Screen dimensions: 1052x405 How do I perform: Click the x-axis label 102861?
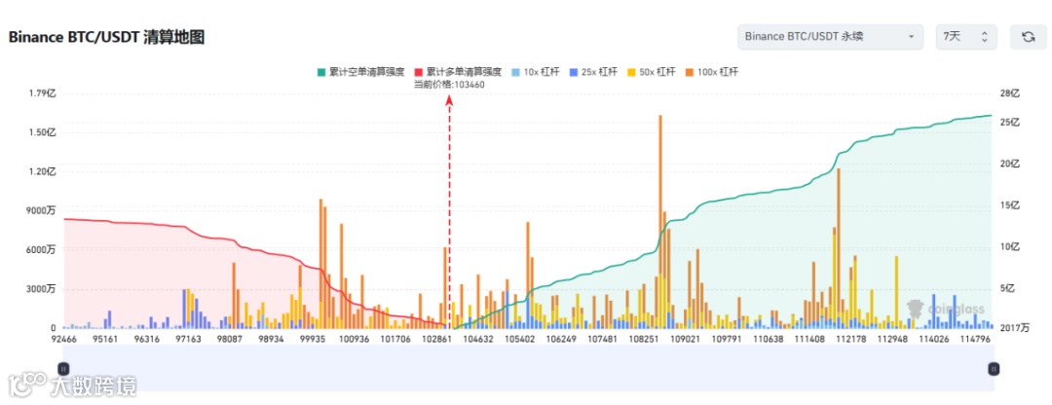pos(436,340)
